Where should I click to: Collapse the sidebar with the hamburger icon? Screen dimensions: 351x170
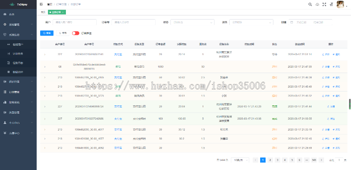click(x=41, y=4)
